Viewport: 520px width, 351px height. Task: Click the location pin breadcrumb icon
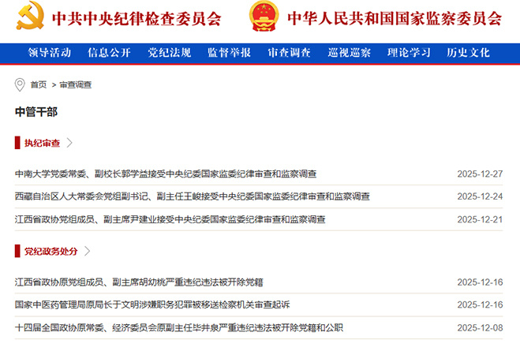coord(21,84)
